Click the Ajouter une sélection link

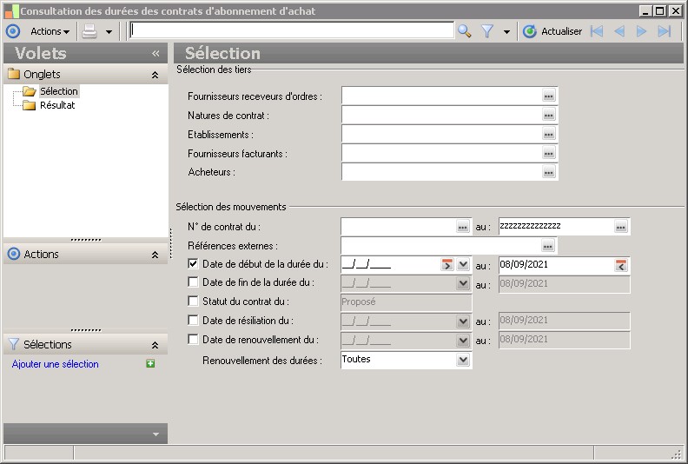(x=56, y=364)
